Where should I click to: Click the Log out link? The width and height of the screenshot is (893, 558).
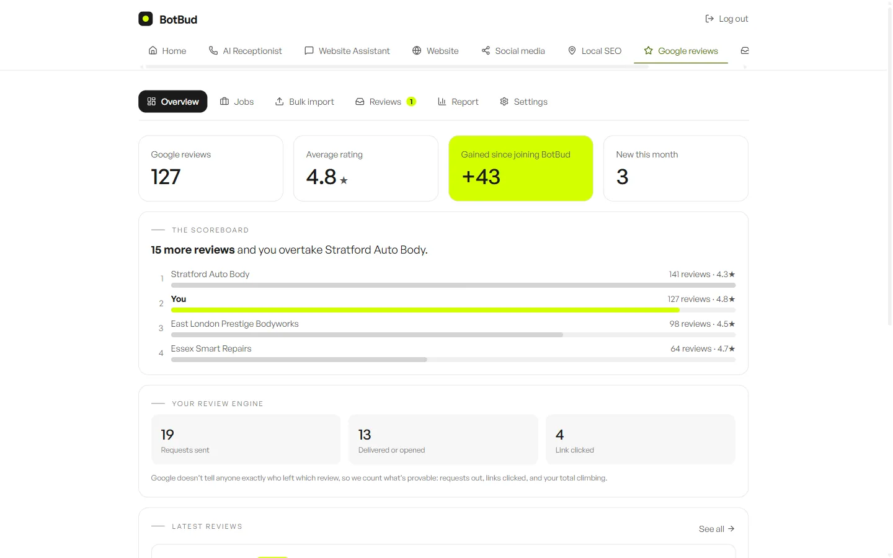pos(727,19)
